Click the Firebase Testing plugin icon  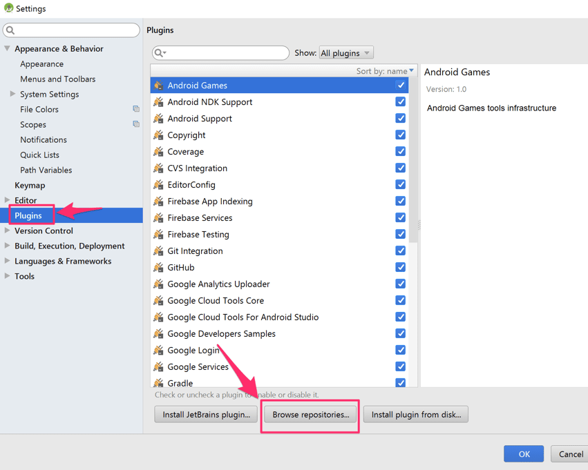point(159,234)
